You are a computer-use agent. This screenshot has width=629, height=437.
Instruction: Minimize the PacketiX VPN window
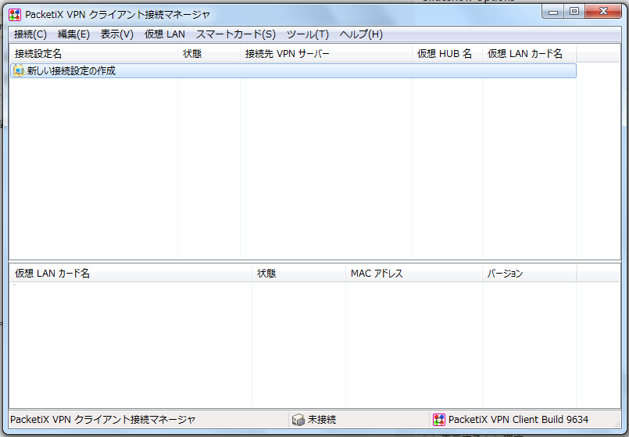click(553, 12)
